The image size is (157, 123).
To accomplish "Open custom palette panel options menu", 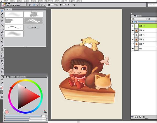I will coord(45,9).
